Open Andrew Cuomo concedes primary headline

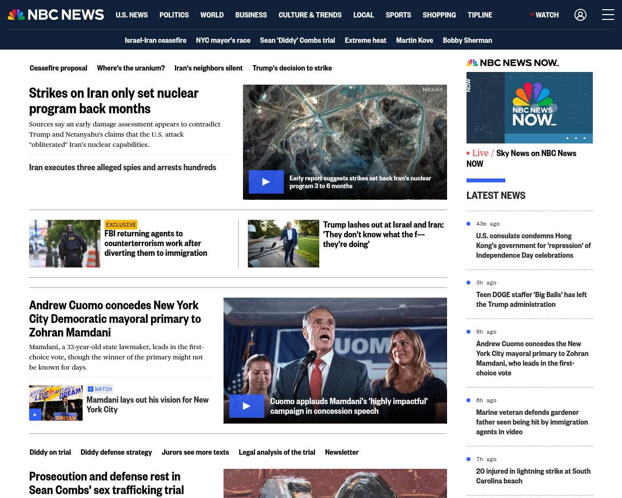coord(115,319)
